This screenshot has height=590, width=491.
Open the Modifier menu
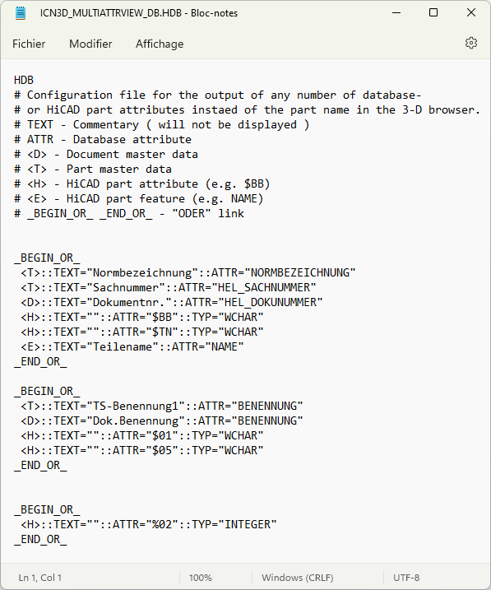90,44
